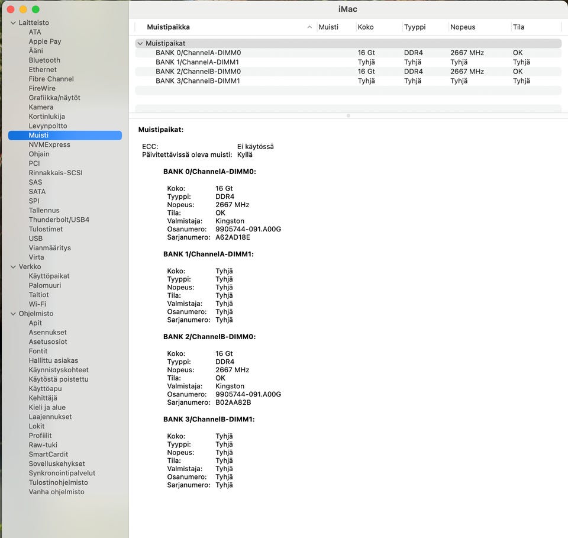Collapse the Muistipaikat row disclosure triangle
The height and width of the screenshot is (538, 568).
click(x=140, y=43)
